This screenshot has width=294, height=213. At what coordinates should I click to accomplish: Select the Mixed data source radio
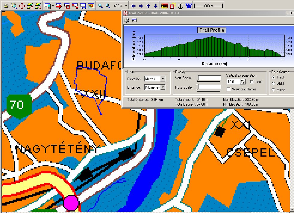click(273, 90)
